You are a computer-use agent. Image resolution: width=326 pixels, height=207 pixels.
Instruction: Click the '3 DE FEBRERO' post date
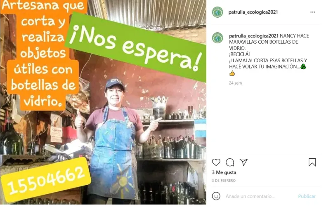coord(224,181)
